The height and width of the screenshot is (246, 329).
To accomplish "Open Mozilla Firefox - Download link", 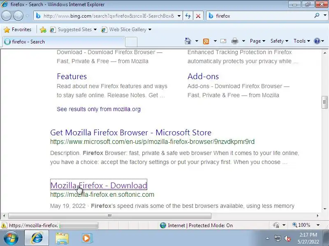I will tap(99, 185).
